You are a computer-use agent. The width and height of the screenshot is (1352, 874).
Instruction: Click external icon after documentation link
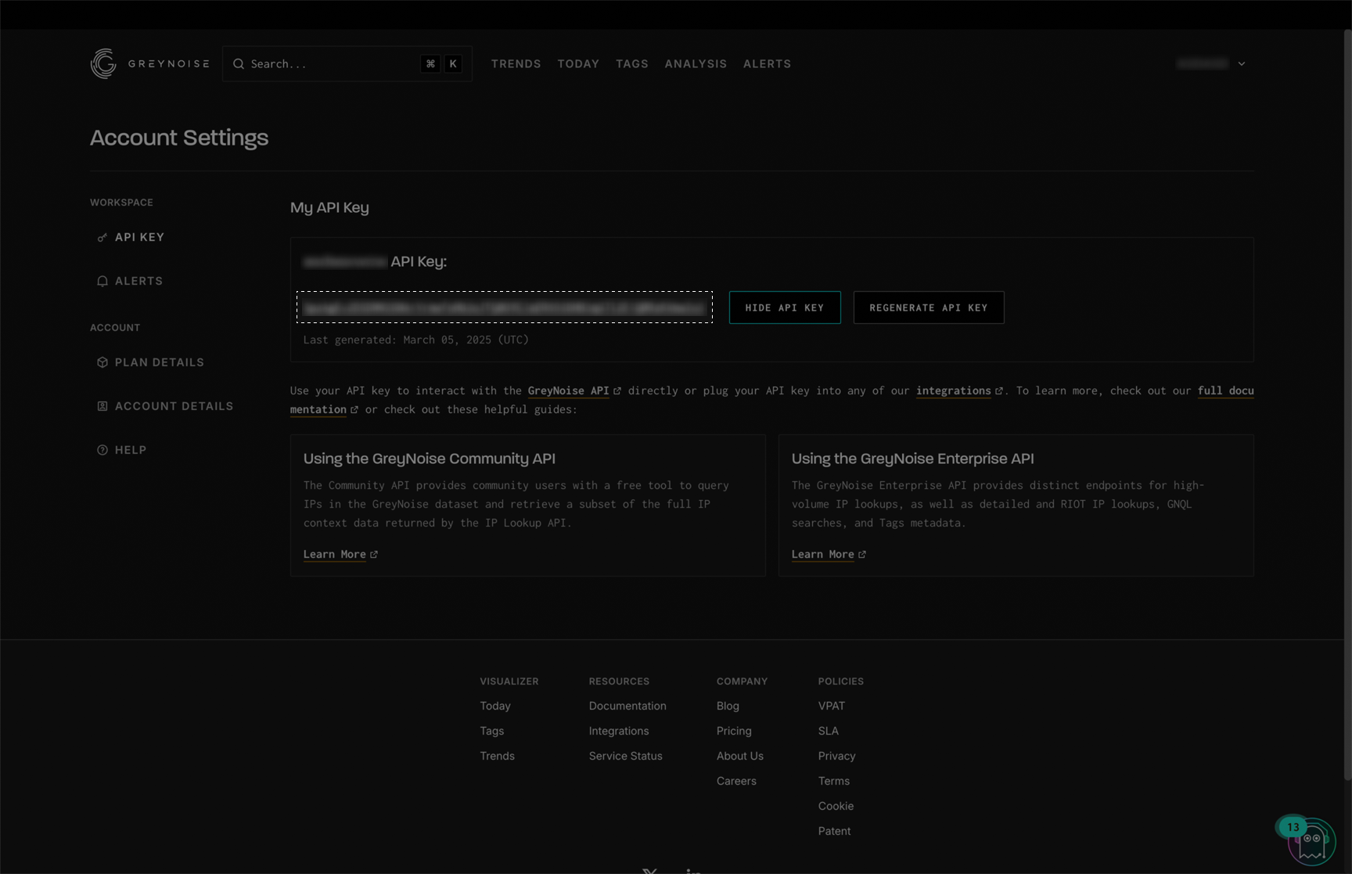[354, 409]
